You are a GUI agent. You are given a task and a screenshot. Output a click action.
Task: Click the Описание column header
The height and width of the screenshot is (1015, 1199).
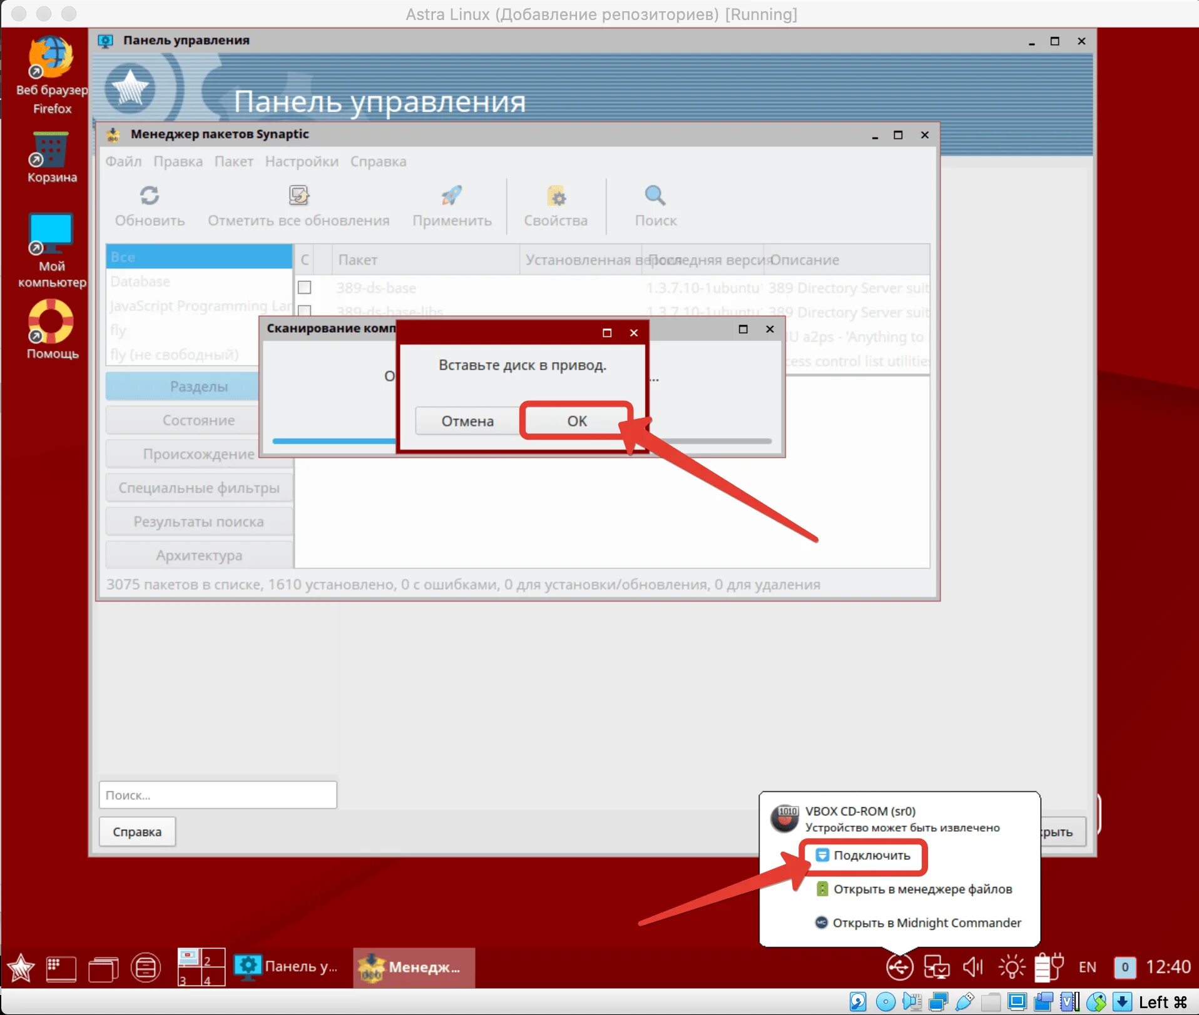tap(847, 260)
